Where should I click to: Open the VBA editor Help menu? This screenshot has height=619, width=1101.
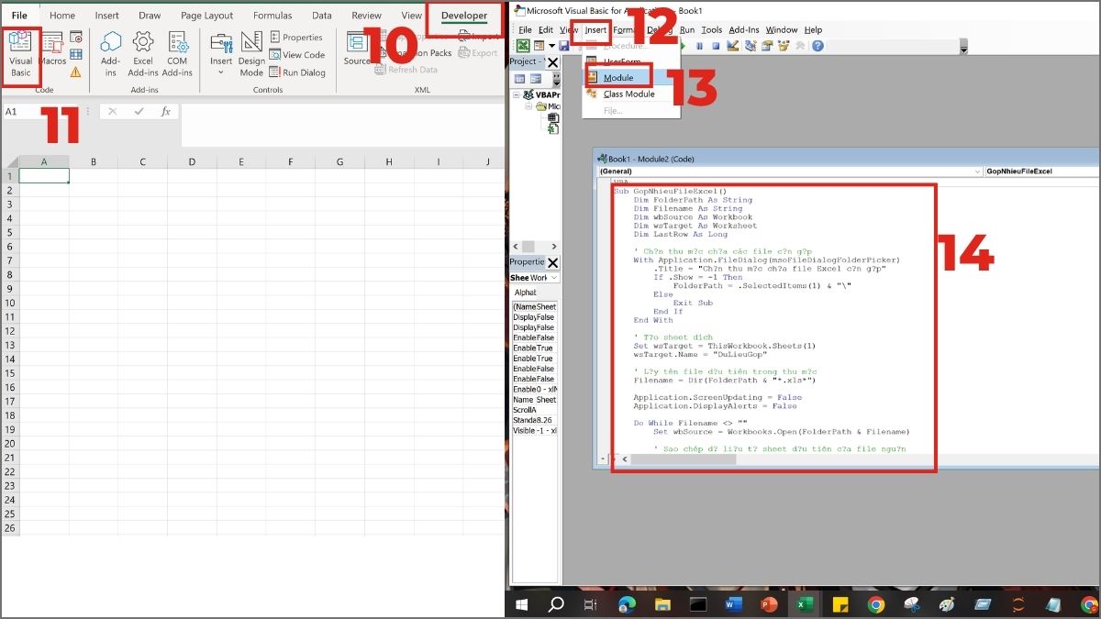coord(813,30)
